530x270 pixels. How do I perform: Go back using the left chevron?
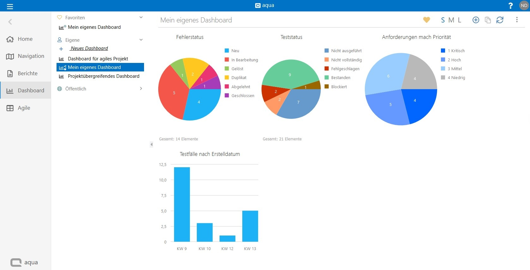(x=10, y=22)
